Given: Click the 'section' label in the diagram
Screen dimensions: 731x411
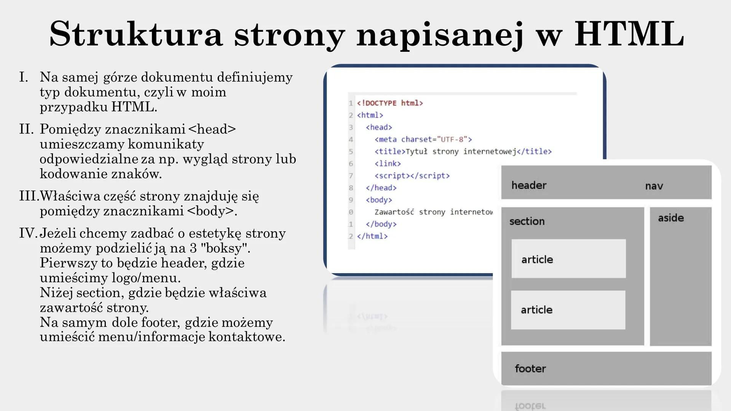Looking at the screenshot, I should pos(527,221).
